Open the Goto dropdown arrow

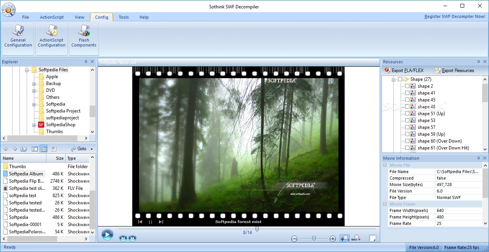coord(92,149)
